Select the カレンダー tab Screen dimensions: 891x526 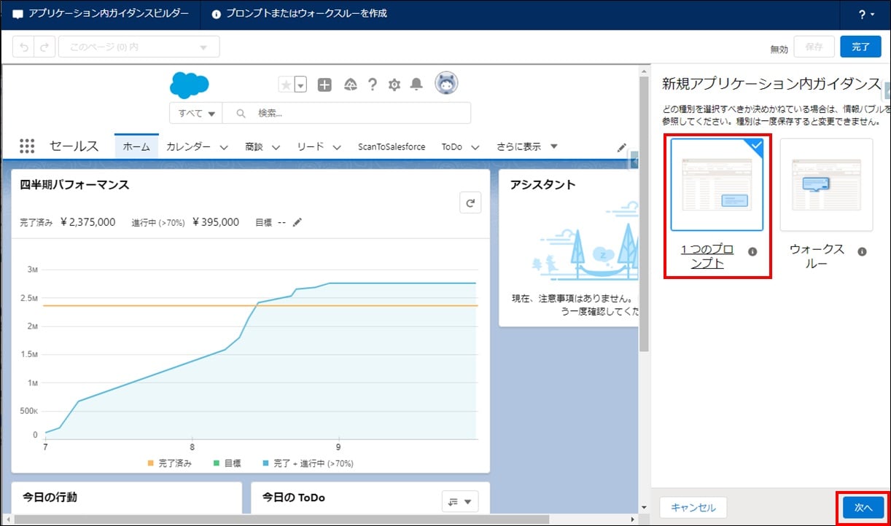(188, 146)
